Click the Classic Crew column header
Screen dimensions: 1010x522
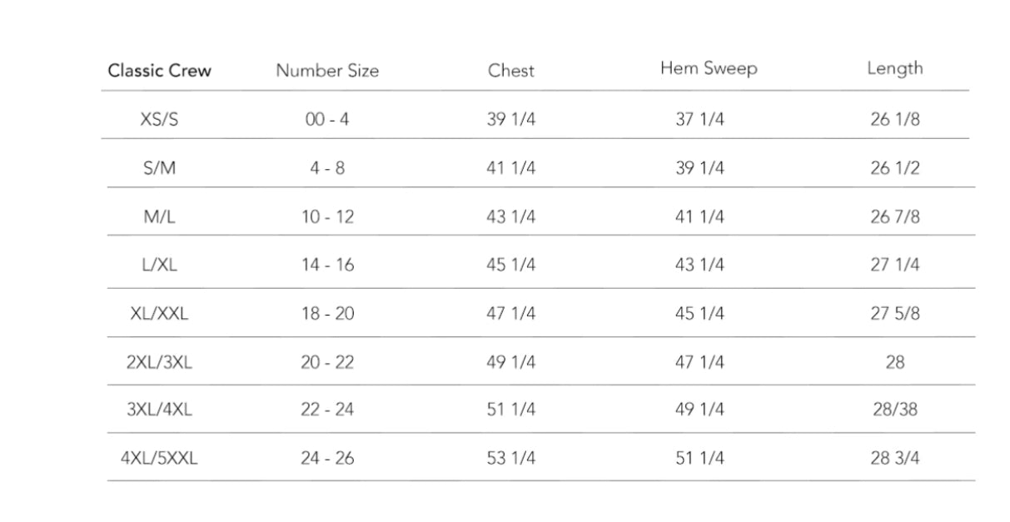(x=159, y=71)
